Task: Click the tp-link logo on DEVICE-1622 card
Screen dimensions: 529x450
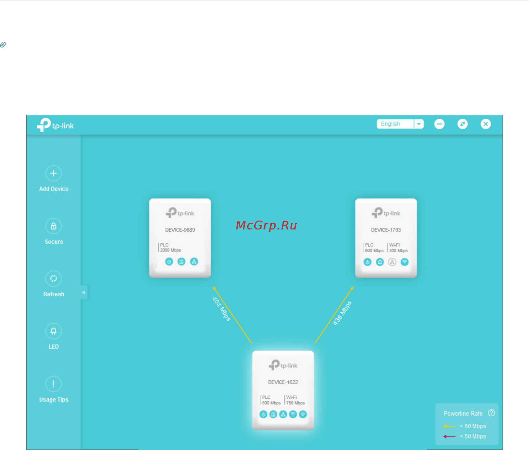Action: 283,365
